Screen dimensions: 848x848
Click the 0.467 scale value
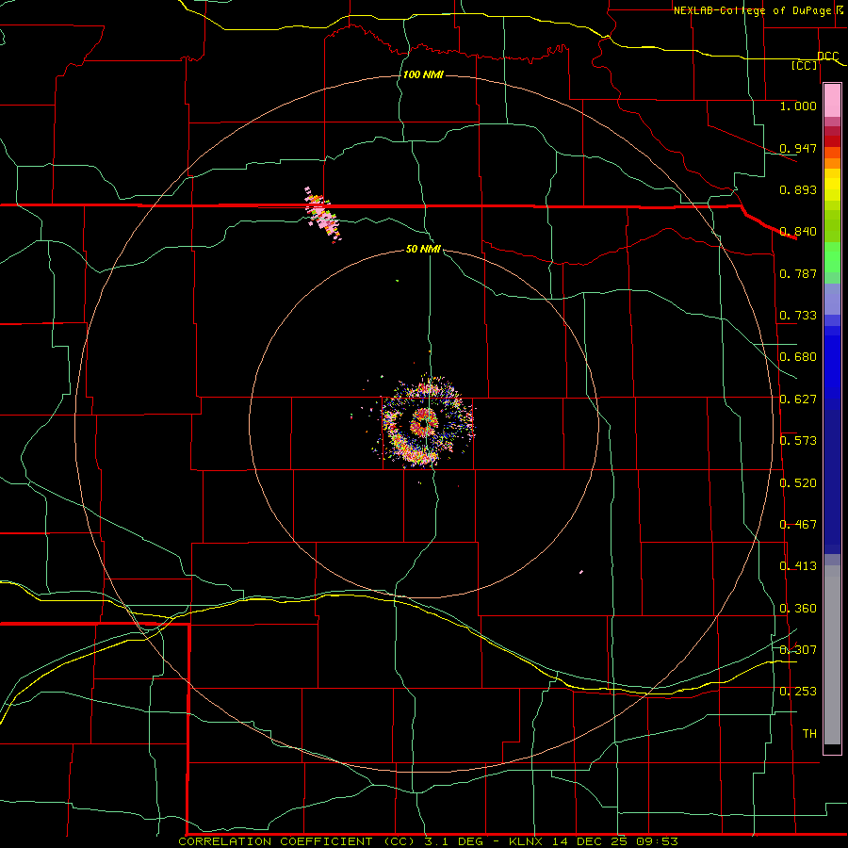(x=798, y=525)
